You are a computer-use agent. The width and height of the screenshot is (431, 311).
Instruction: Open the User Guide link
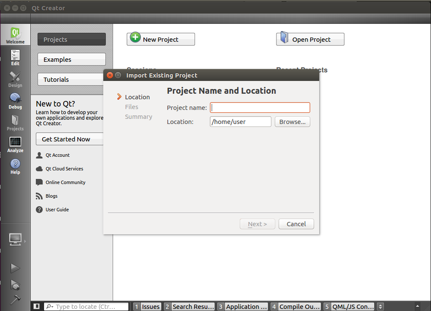pos(57,210)
